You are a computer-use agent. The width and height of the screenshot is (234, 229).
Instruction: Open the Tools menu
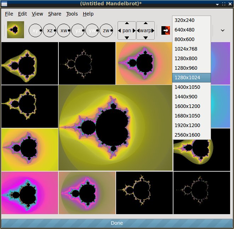click(72, 14)
